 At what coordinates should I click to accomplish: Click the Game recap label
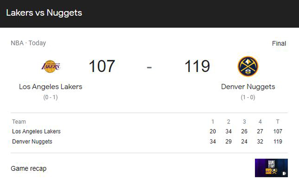(29, 168)
